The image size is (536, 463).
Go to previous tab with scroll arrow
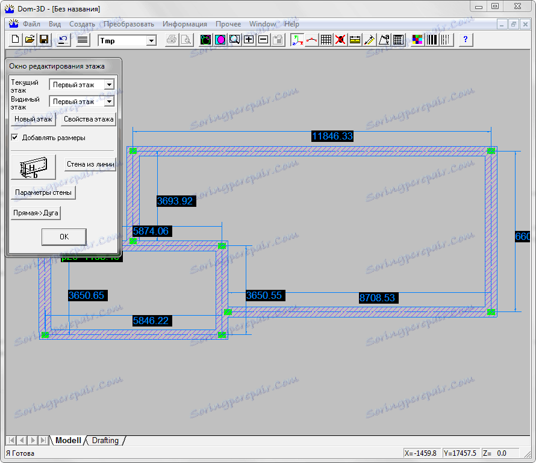point(22,440)
